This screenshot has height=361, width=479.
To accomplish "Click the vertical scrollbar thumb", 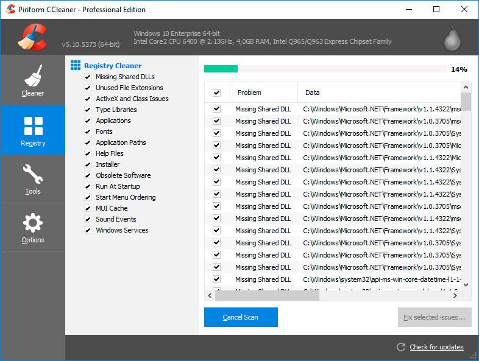I will 466,102.
